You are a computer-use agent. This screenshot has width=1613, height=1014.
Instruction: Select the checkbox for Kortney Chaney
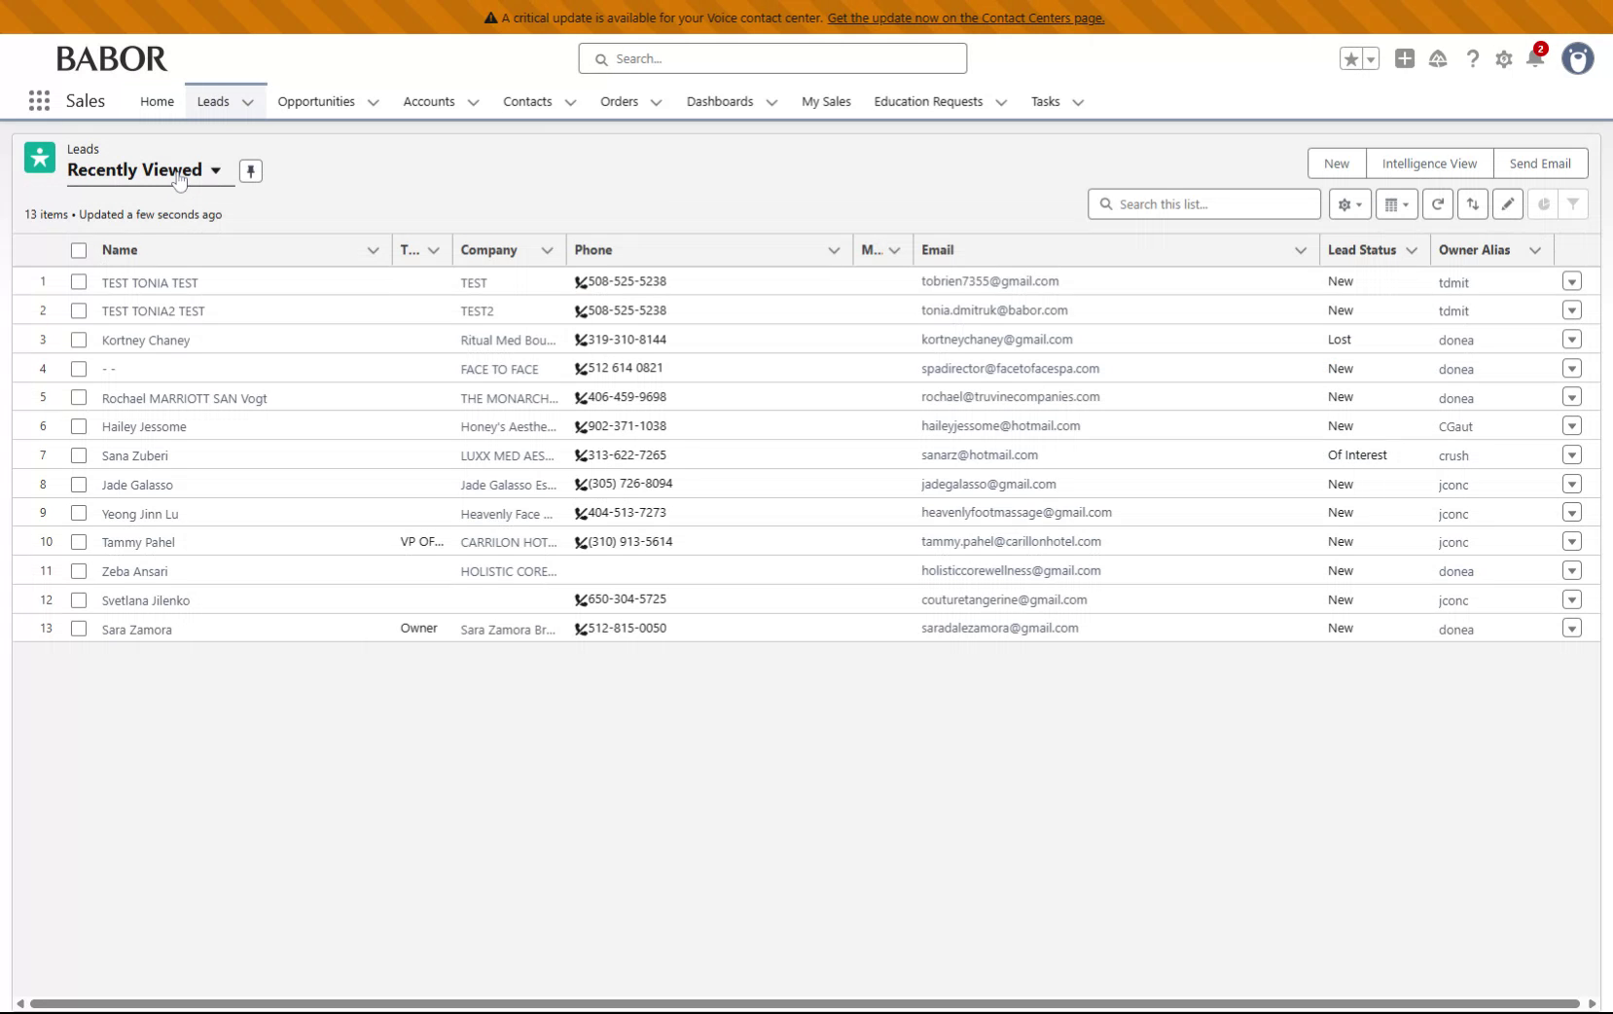tap(79, 340)
